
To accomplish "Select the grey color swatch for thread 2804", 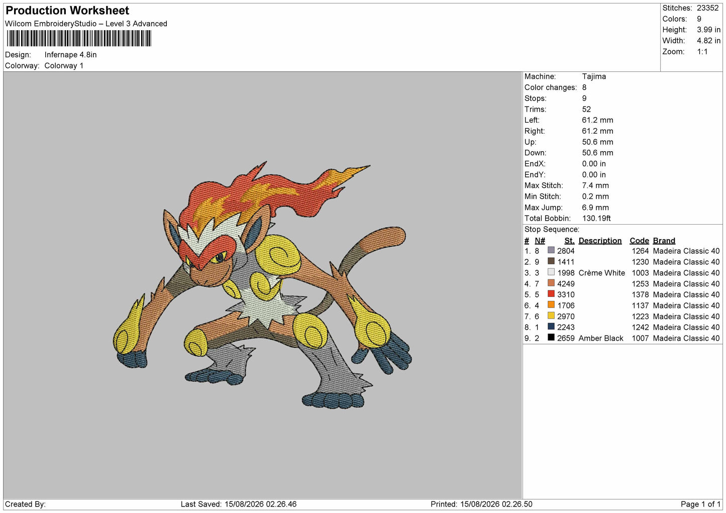I will (x=551, y=250).
